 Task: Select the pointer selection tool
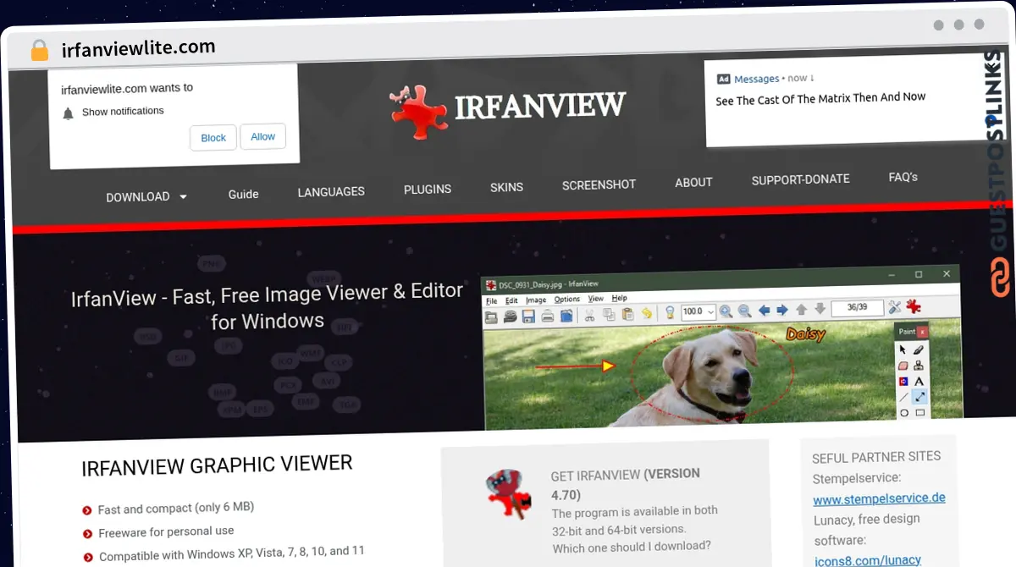coord(903,350)
